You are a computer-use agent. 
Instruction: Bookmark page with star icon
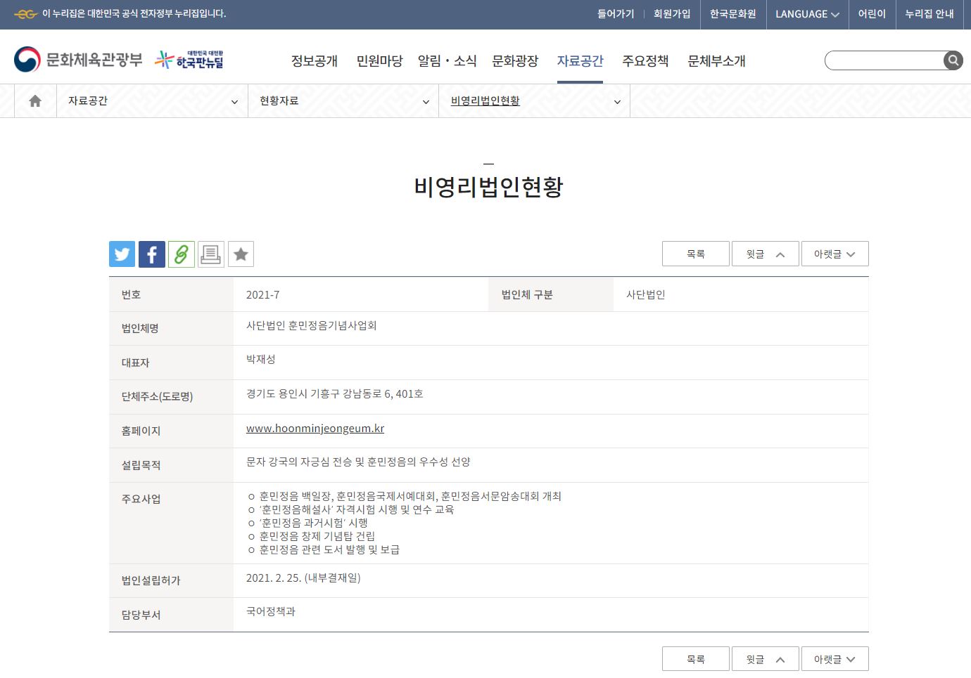(x=241, y=254)
